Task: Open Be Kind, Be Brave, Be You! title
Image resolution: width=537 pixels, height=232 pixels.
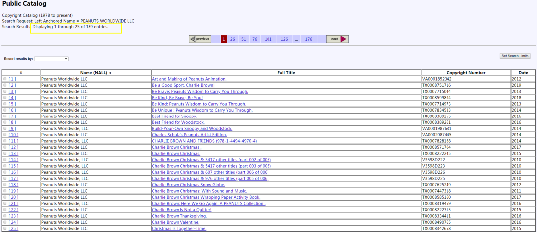Action: [x=178, y=98]
